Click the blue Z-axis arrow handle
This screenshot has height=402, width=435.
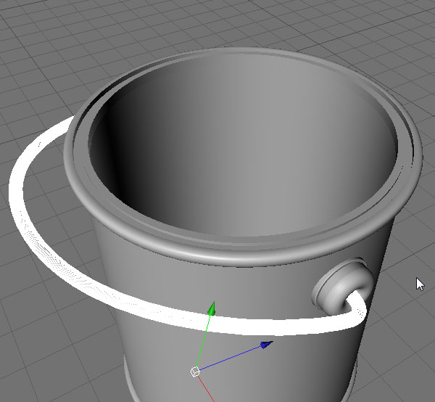(267, 345)
